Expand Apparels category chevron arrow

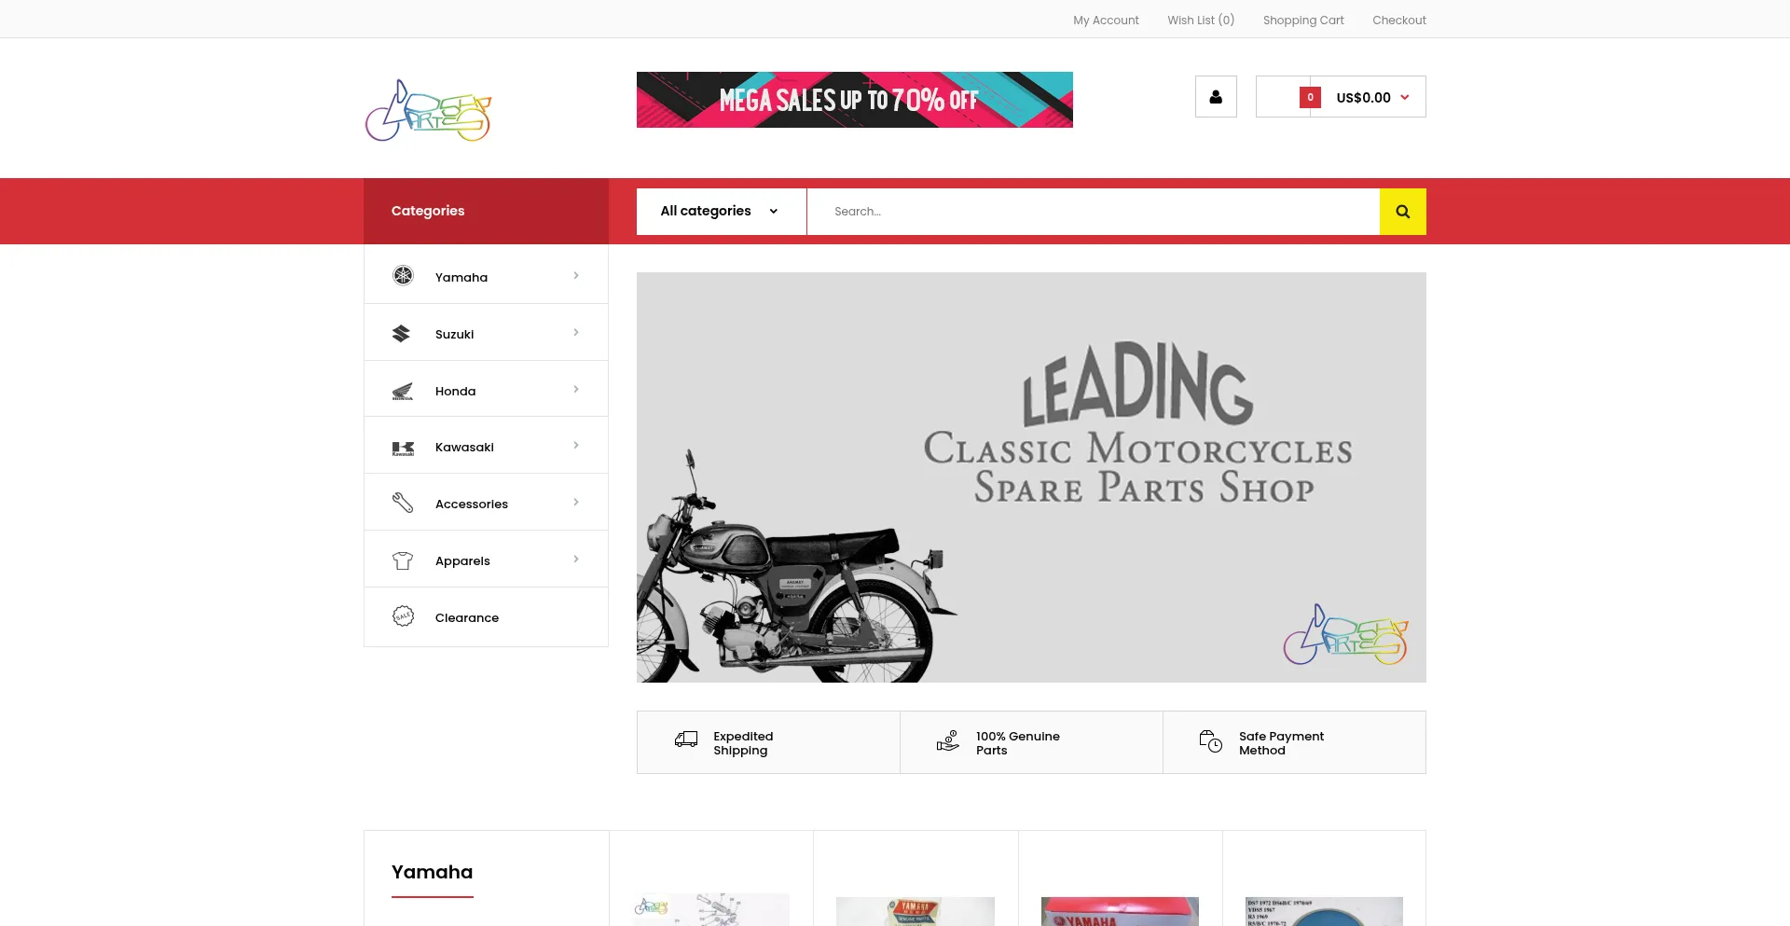[x=576, y=559]
